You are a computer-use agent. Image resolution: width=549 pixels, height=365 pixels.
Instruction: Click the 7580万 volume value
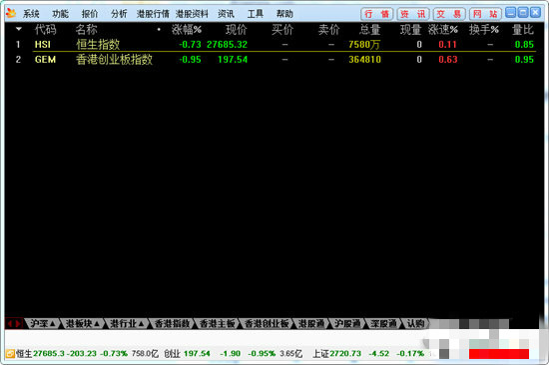tap(364, 45)
